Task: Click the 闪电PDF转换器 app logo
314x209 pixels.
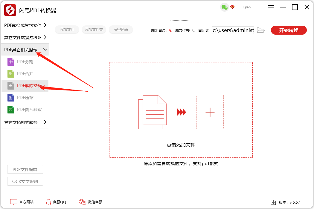Action: [10, 10]
